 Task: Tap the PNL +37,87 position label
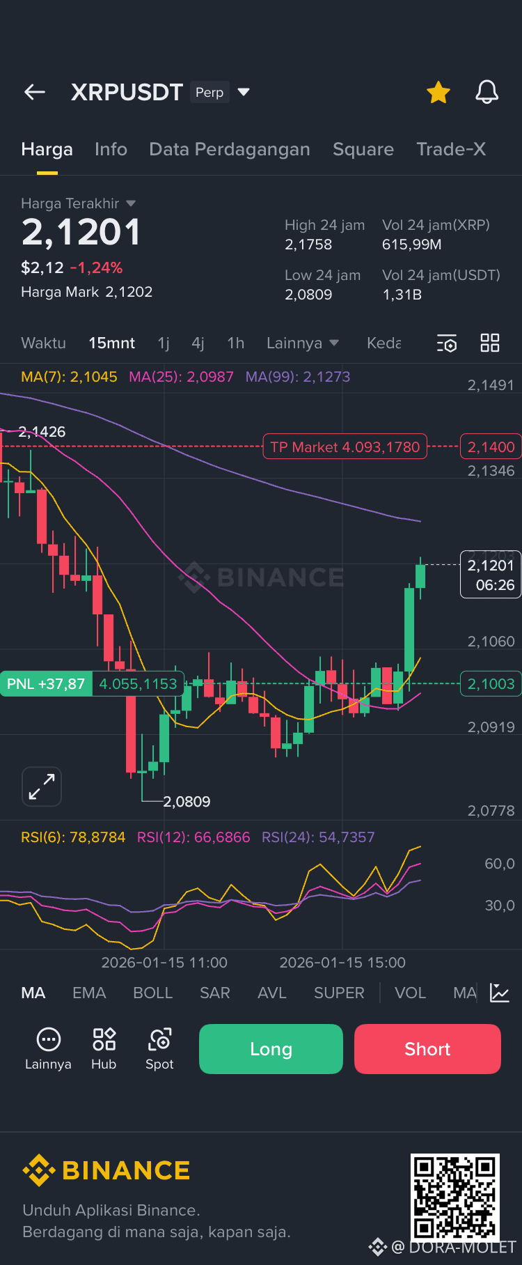pyautogui.click(x=46, y=684)
